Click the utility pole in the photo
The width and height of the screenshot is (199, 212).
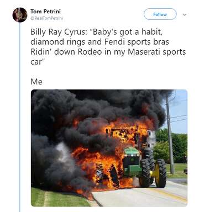(170, 134)
